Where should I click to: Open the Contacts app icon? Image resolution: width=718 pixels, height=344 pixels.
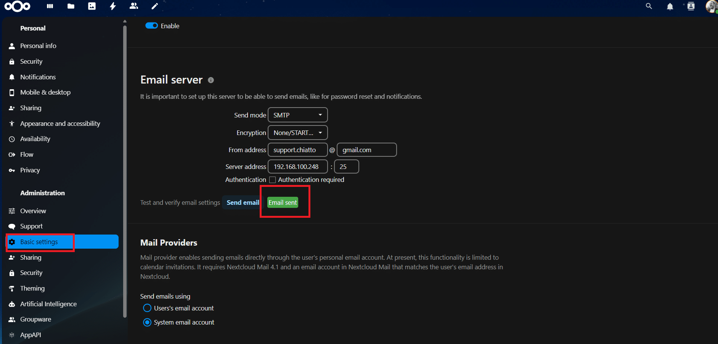134,6
